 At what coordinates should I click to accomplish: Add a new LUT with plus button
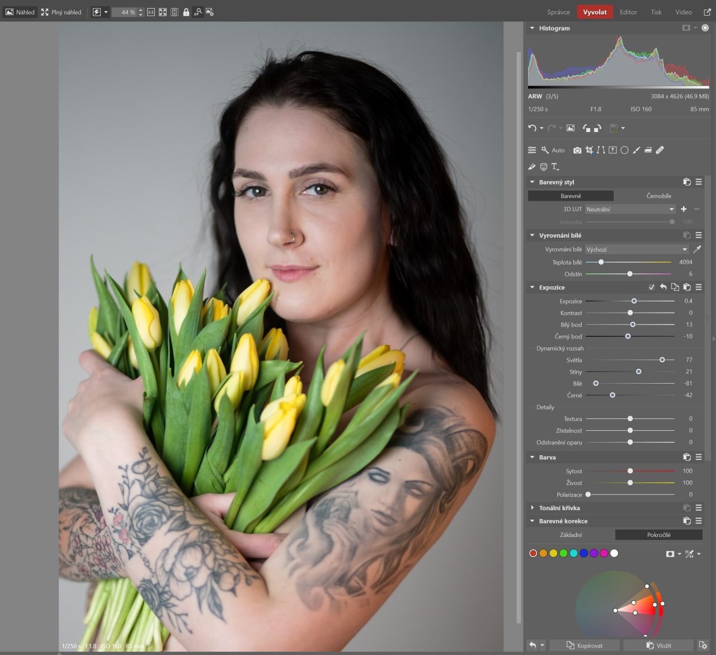(x=684, y=209)
